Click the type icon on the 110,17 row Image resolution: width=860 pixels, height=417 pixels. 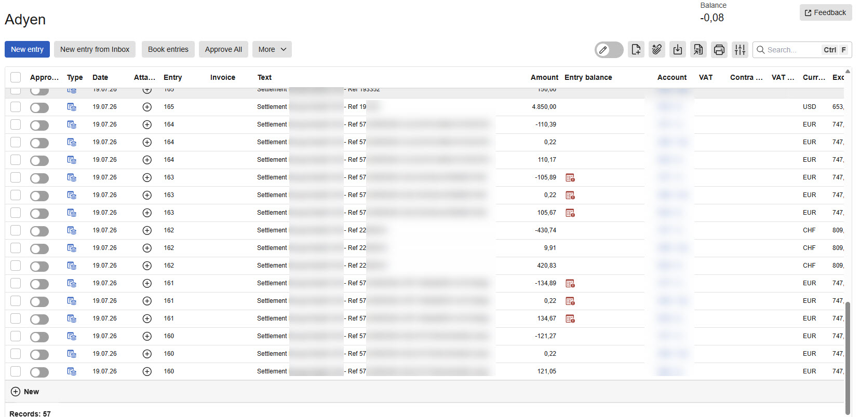[x=72, y=160]
